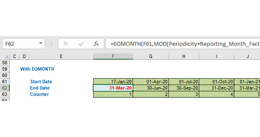This screenshot has height=137, width=260.
Task: Select row 61 header
Action: 5,81
